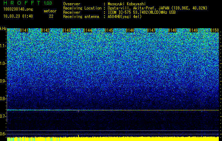The height and width of the screenshot is (141, 222).
Task: Click observer name Masayuki Kobayashi
Action: tap(127, 4)
